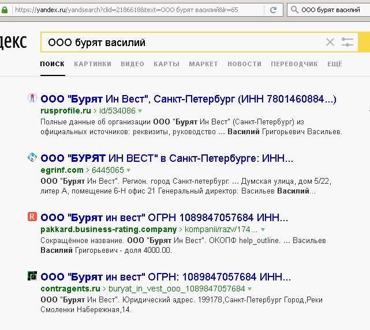This screenshot has height=330, width=370.
Task: Click the yellow Yandex search button
Action: coord(364,43)
